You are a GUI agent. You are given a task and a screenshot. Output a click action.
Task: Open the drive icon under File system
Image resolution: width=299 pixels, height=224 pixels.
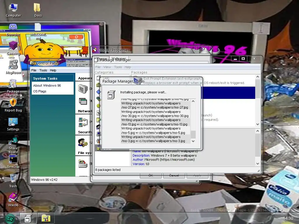coord(83,164)
